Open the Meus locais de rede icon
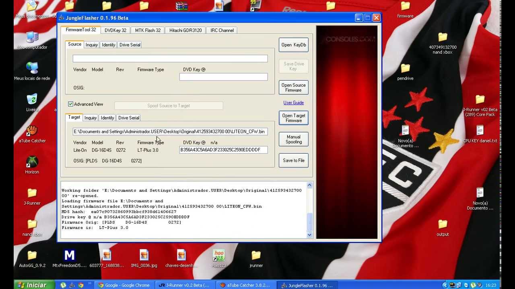This screenshot has width=515, height=289. [x=32, y=69]
